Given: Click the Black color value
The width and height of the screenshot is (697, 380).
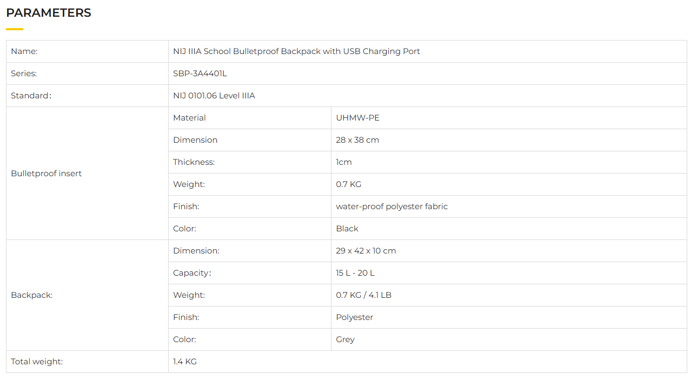Looking at the screenshot, I should [347, 229].
